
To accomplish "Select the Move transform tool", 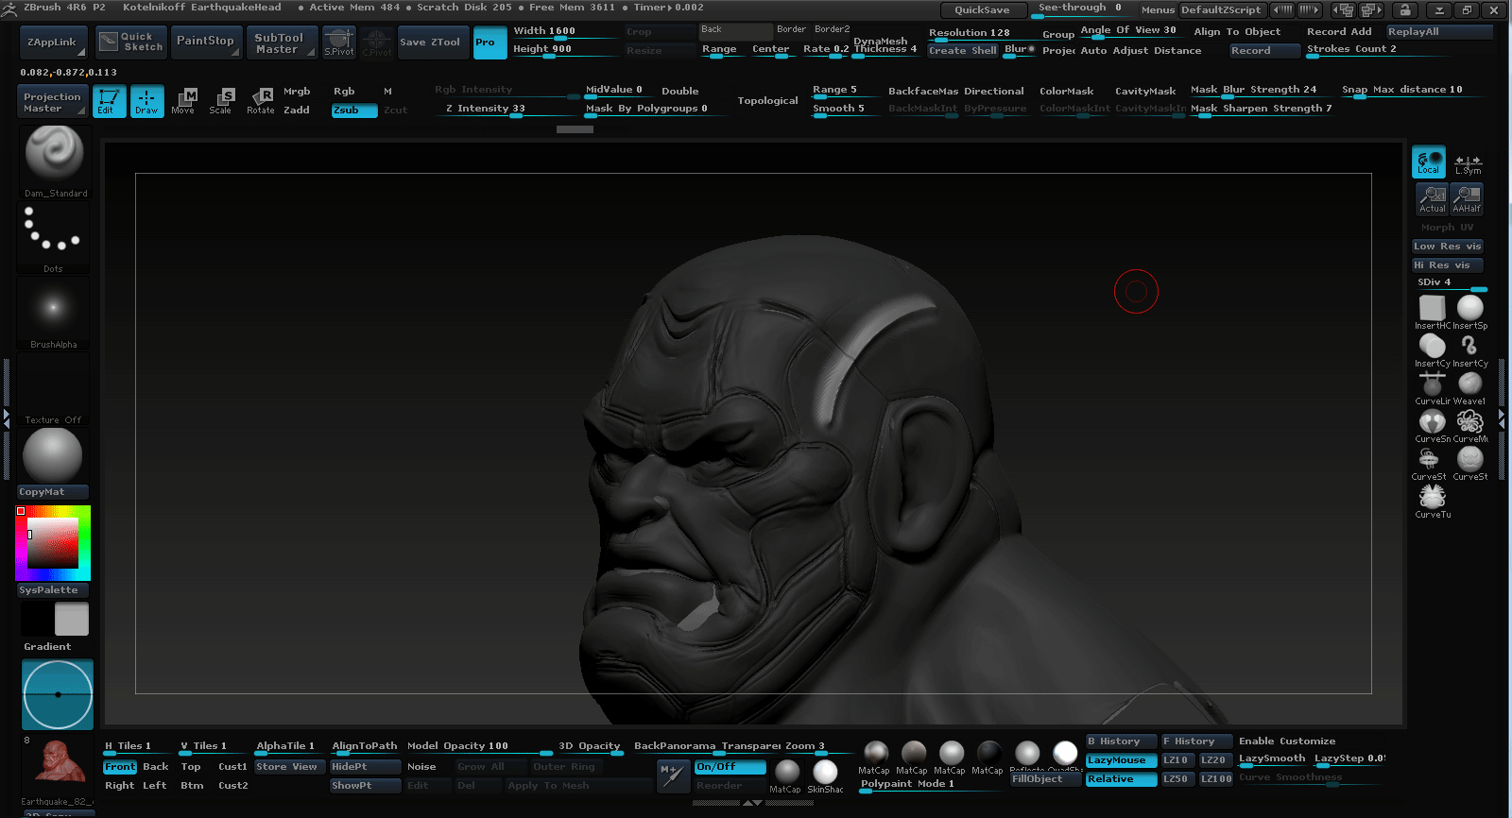I will (183, 100).
